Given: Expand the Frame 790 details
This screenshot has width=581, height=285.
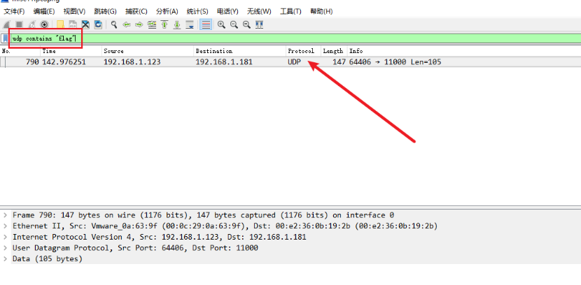Looking at the screenshot, I should coord(6,215).
